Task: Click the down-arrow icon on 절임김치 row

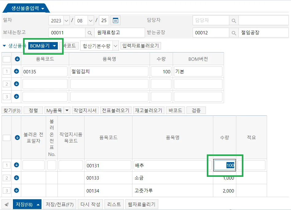Action: coord(17,71)
